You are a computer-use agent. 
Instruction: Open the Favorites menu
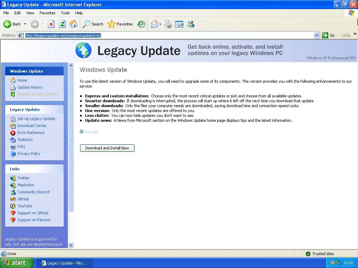(x=47, y=13)
